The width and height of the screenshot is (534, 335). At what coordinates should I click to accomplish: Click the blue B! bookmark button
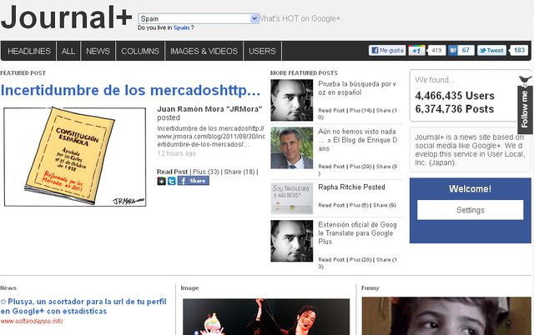click(453, 51)
